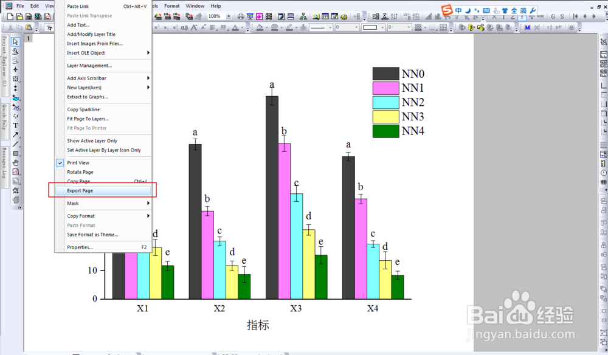Click the lock icon in toolbar
Image resolution: width=608 pixels, height=355 pixels.
coord(571,27)
